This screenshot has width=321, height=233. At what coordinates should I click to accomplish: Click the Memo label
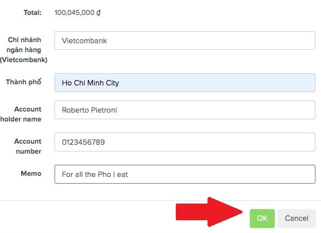[x=31, y=174]
